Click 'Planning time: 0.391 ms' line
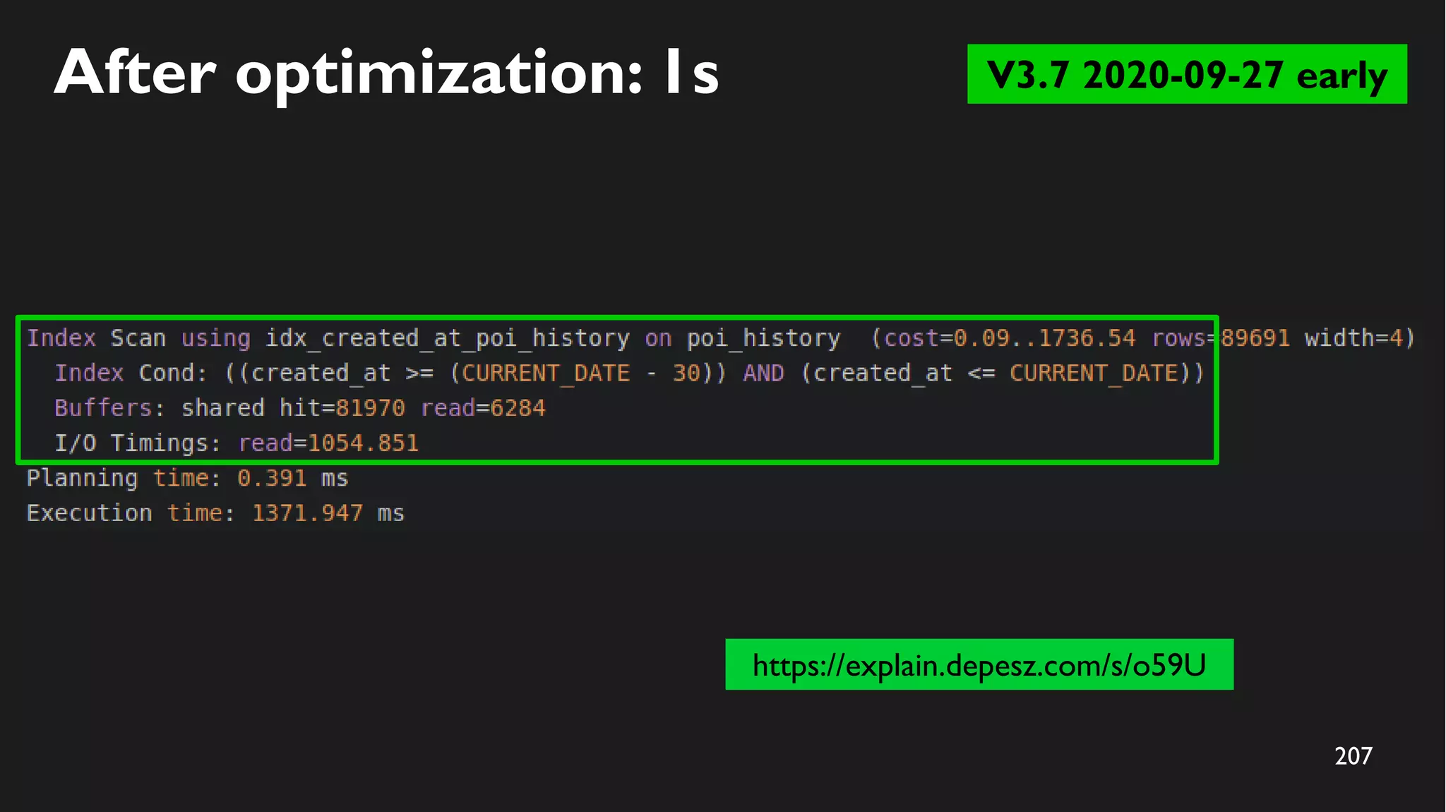The height and width of the screenshot is (812, 1446). (x=188, y=478)
